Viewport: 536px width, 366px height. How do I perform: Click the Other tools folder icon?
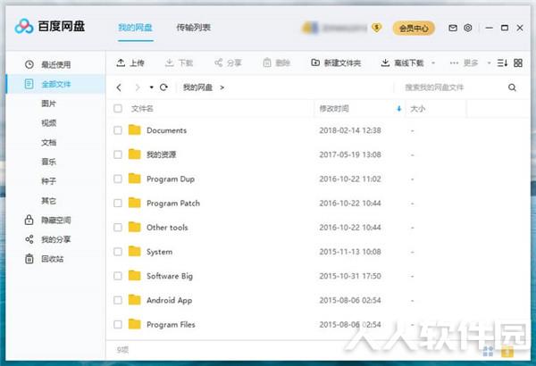(135, 227)
